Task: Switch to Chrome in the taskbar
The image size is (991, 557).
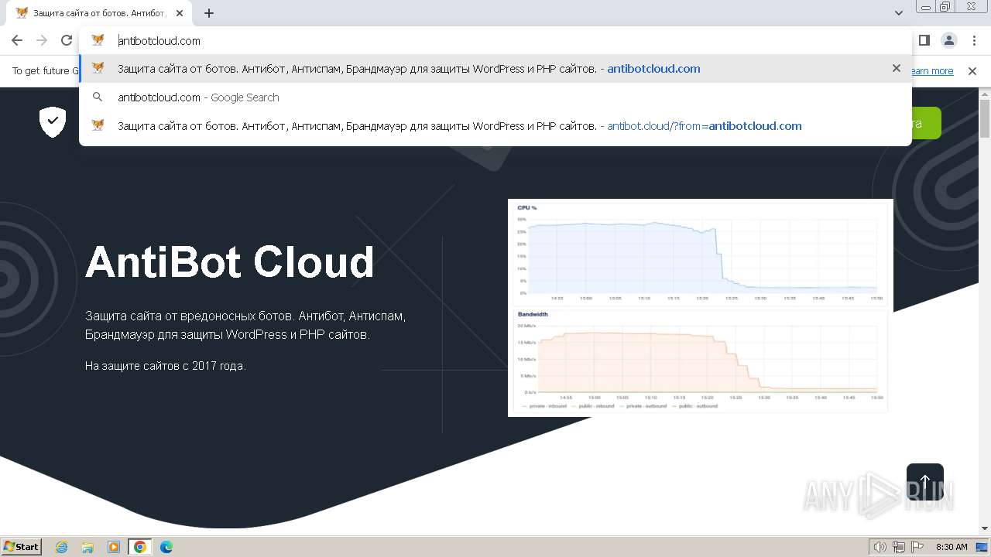Action: point(140,547)
